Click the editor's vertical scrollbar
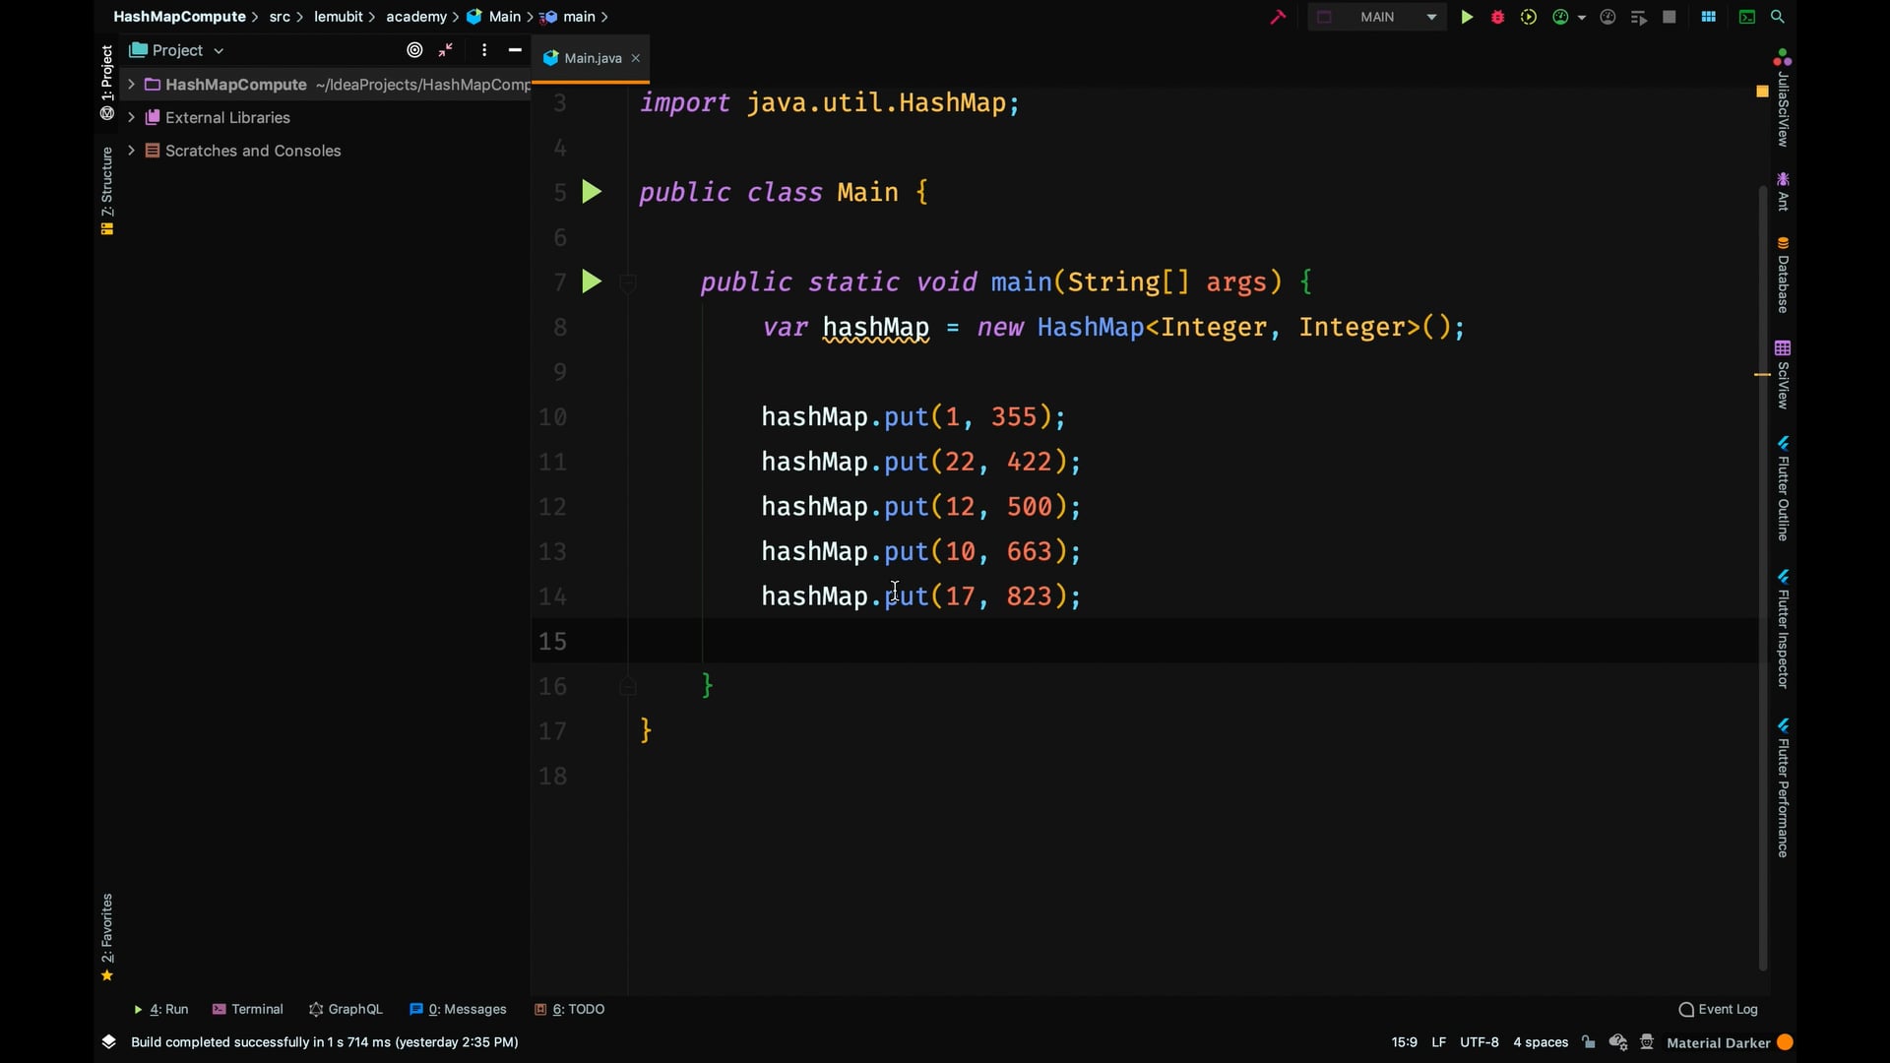Screen dimensions: 1890x1063 click(x=1762, y=576)
